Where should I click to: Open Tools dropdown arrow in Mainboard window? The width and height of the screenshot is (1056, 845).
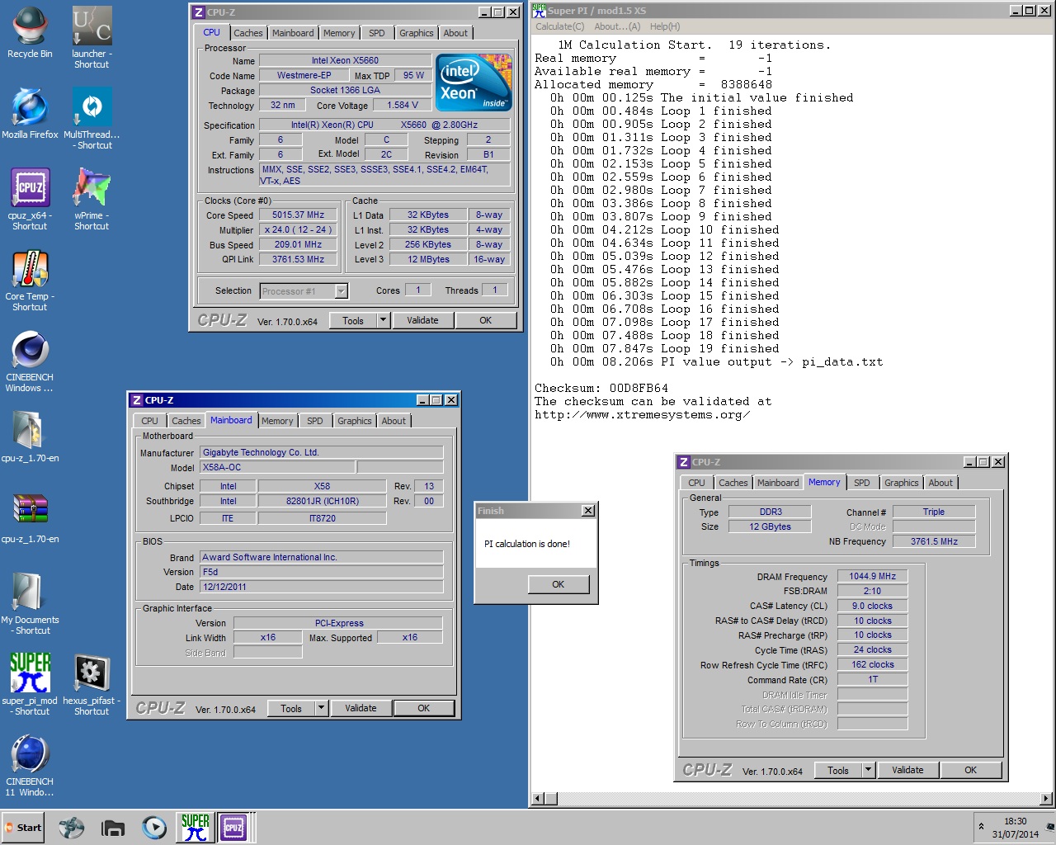(x=321, y=708)
